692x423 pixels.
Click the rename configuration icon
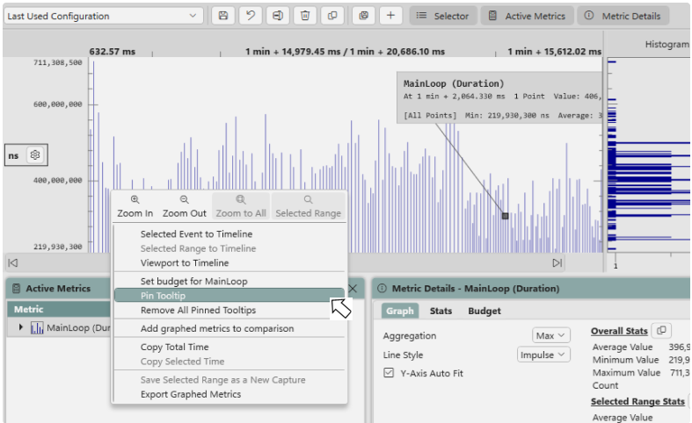[278, 16]
